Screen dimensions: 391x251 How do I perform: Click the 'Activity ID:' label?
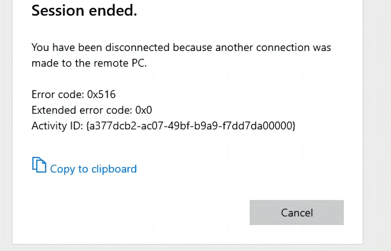click(56, 126)
